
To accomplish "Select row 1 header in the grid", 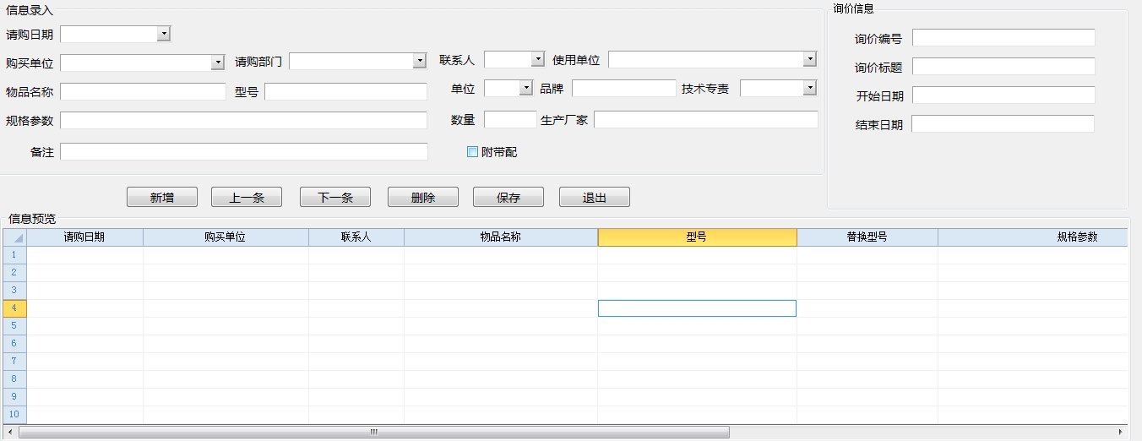I will (14, 255).
